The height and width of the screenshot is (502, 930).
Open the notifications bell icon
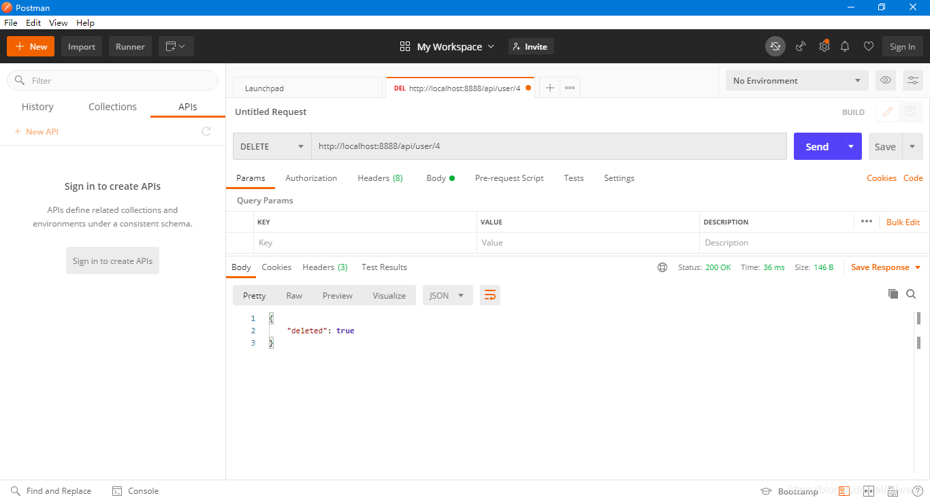(845, 46)
